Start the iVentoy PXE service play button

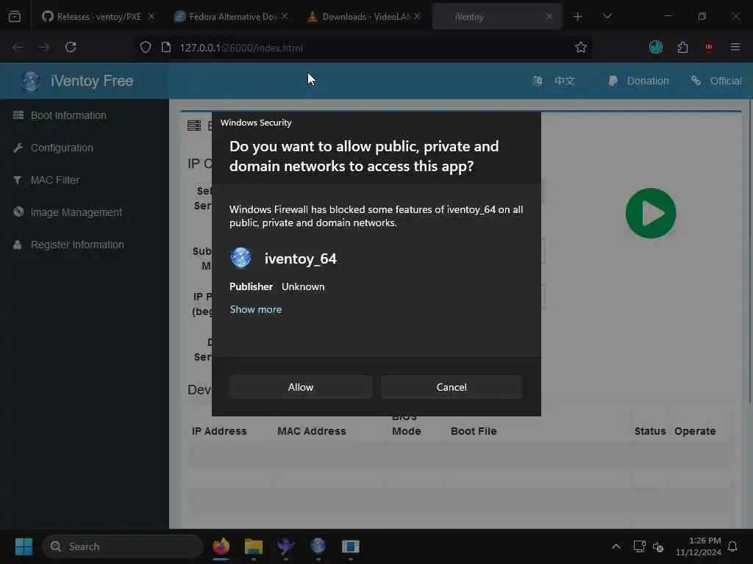click(x=651, y=214)
